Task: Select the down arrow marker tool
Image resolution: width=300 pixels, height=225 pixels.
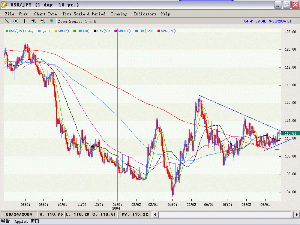Action: [25, 21]
